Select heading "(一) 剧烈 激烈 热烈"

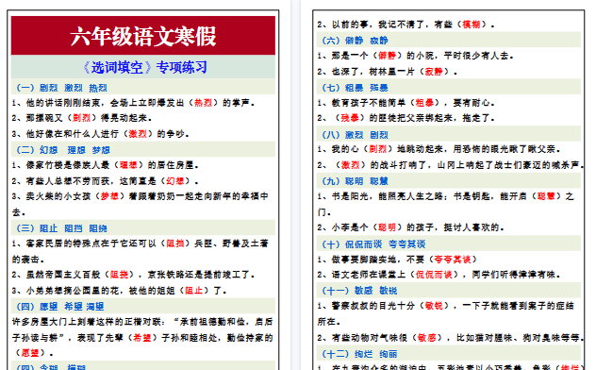click(61, 88)
